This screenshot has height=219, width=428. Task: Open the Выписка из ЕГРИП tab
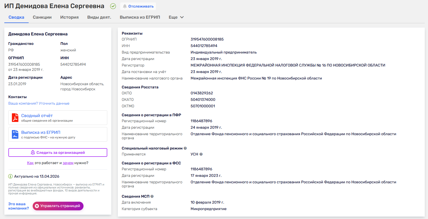tap(140, 17)
